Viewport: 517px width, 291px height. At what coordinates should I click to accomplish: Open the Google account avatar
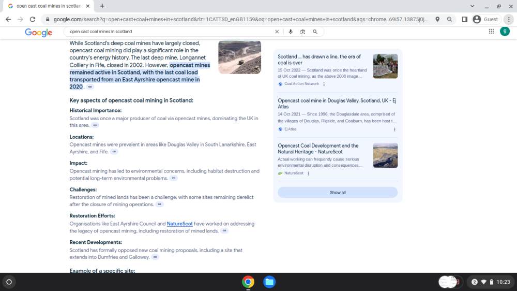(505, 32)
